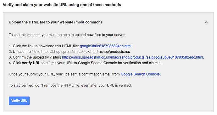Collapse the Upload HTML file section chevron
Viewport: 217px width, 115px height.
coord(206,22)
